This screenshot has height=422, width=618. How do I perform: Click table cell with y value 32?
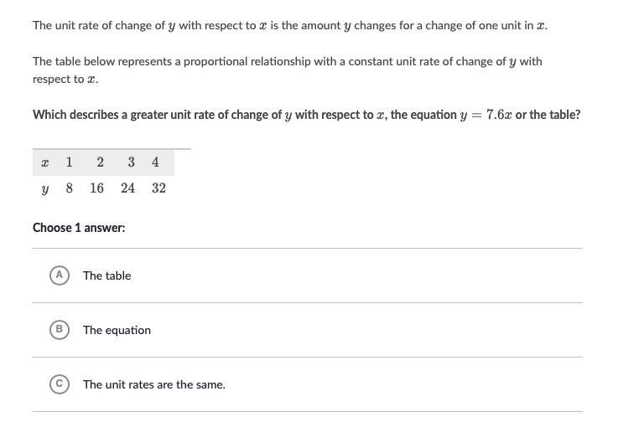(158, 188)
